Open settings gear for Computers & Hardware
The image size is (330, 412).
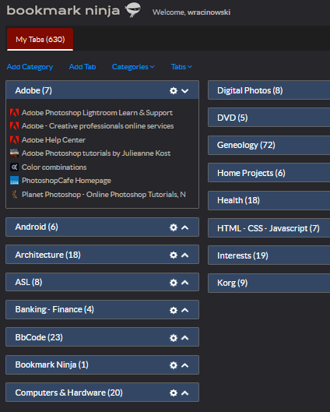[x=174, y=393]
